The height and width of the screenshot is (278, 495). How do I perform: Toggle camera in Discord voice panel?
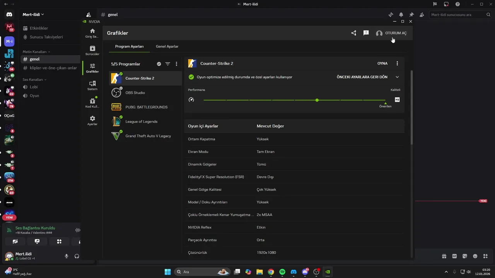pyautogui.click(x=15, y=241)
